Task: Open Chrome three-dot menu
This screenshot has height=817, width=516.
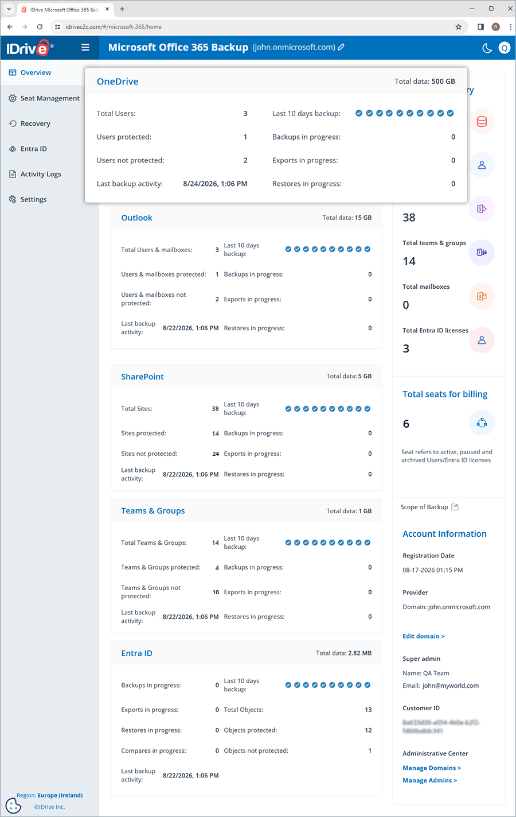Action: [x=510, y=26]
